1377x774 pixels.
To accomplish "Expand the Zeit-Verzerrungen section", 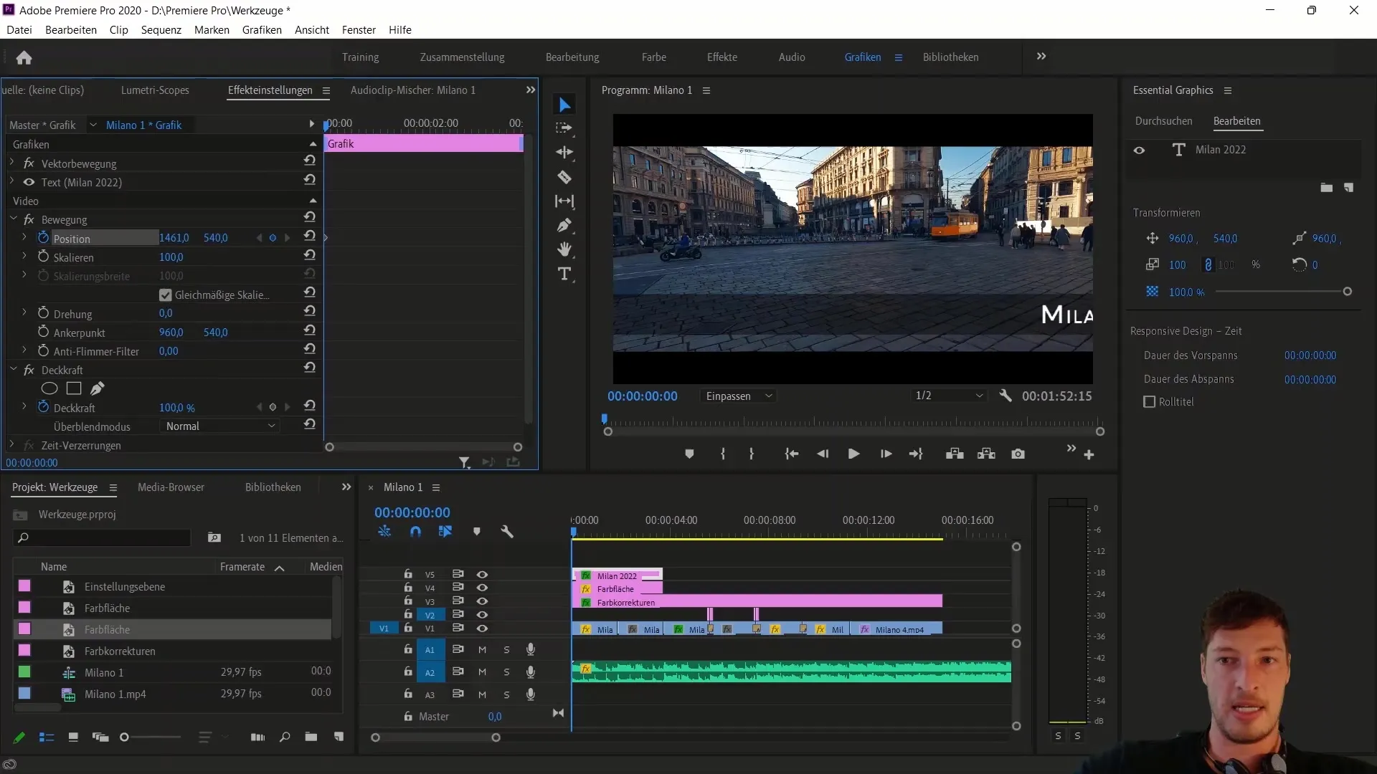I will [11, 445].
